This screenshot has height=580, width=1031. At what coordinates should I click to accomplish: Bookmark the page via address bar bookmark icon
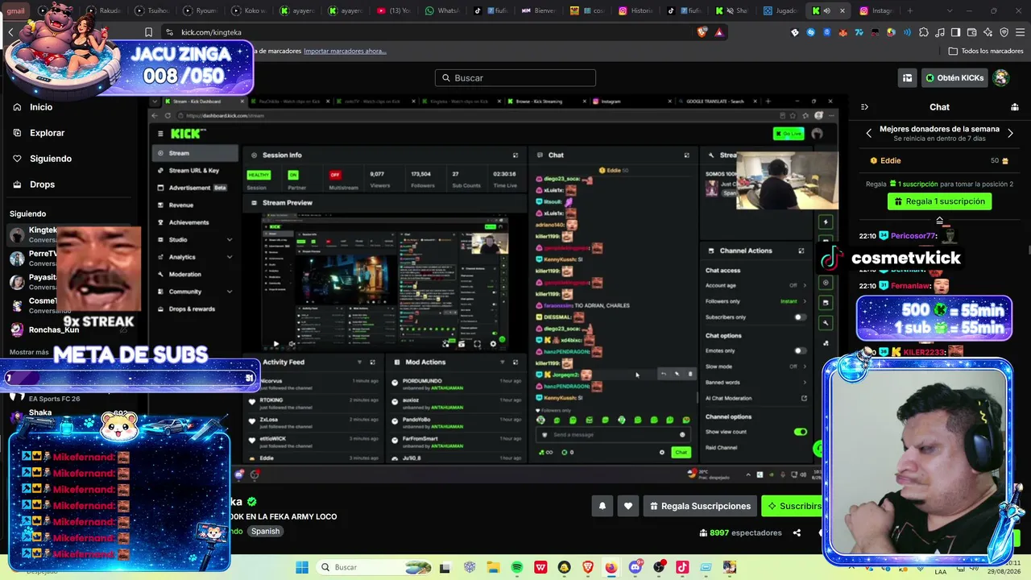148,32
